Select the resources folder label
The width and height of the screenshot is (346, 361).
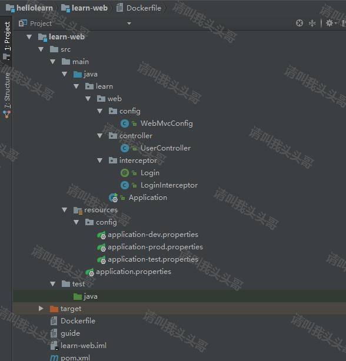101,210
